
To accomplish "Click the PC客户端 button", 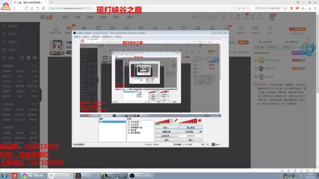I will pos(297,29).
